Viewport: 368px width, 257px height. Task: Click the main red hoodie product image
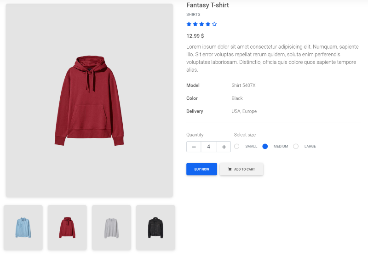point(89,100)
